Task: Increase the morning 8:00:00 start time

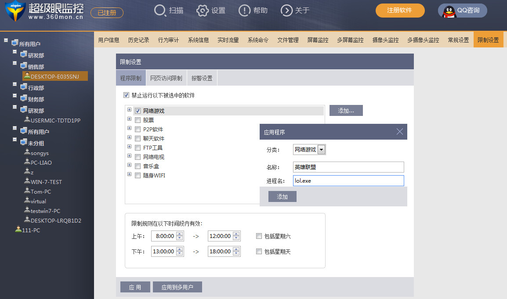Action: click(x=180, y=234)
